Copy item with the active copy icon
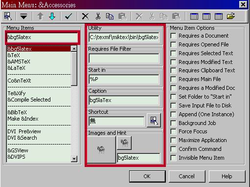The image size is (250, 187). click(110, 16)
